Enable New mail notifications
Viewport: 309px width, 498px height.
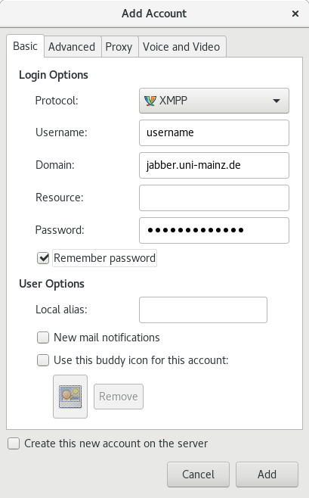(43, 338)
